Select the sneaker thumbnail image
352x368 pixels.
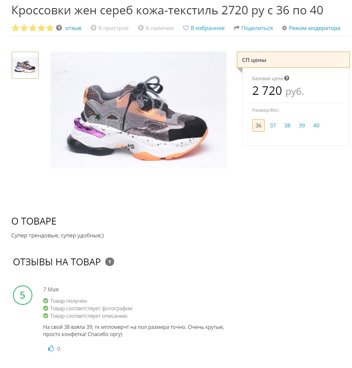(25, 65)
